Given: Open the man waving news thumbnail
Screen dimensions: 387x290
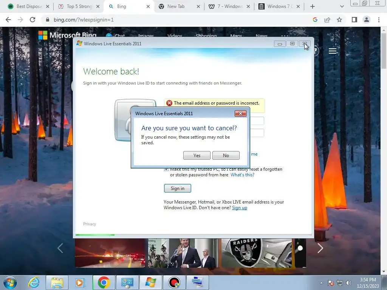Looking at the screenshot, I should [183, 253].
